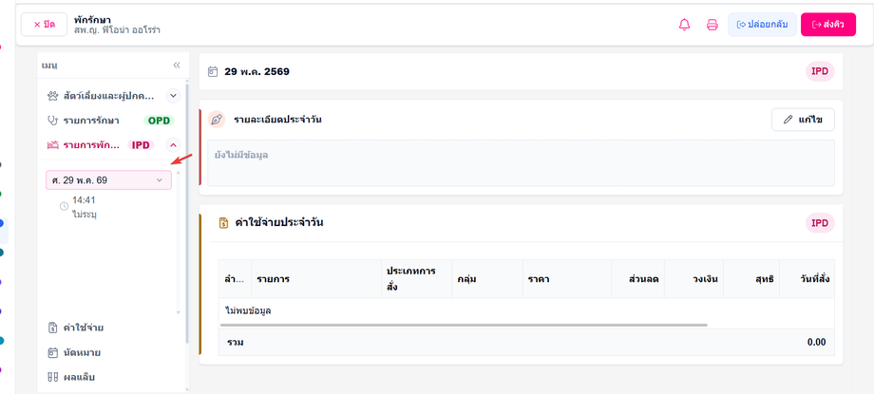Collapse the รายการพัก IPD section chevron
Image resolution: width=874 pixels, height=394 pixels.
(173, 145)
